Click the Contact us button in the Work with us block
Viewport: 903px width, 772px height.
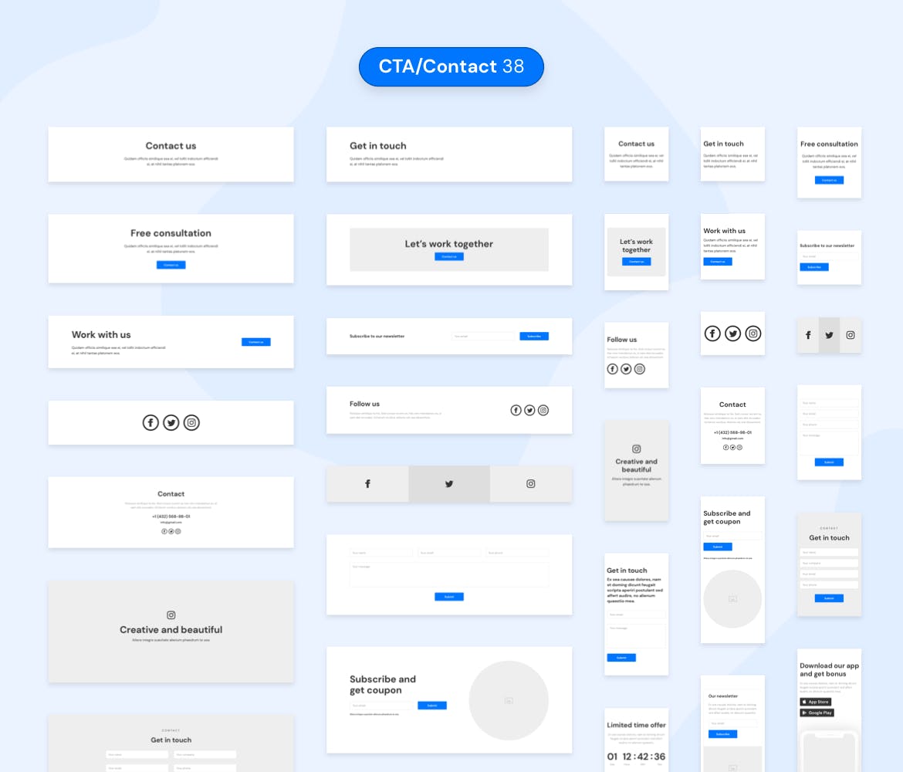tap(255, 341)
